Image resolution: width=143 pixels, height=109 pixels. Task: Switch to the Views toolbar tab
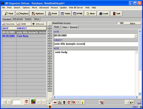(37, 19)
